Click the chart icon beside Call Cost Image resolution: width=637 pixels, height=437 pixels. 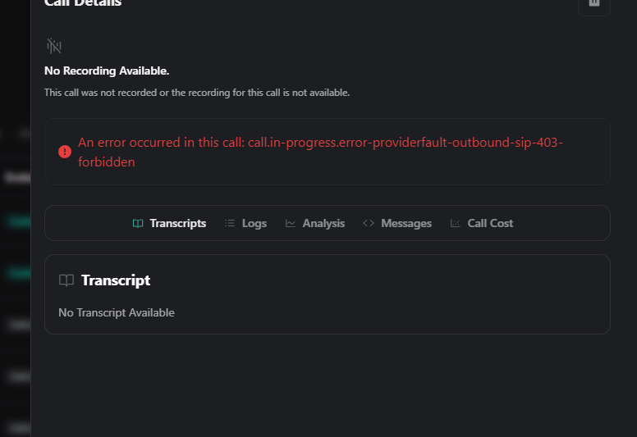point(456,223)
